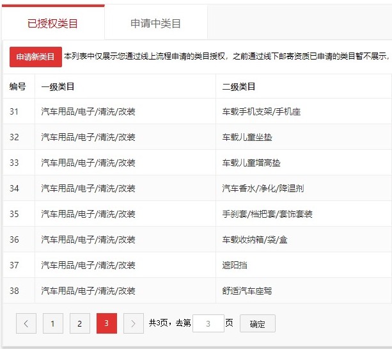Open the 申请中类目 tab
Screen dimensions: 392x349
pyautogui.click(x=156, y=23)
